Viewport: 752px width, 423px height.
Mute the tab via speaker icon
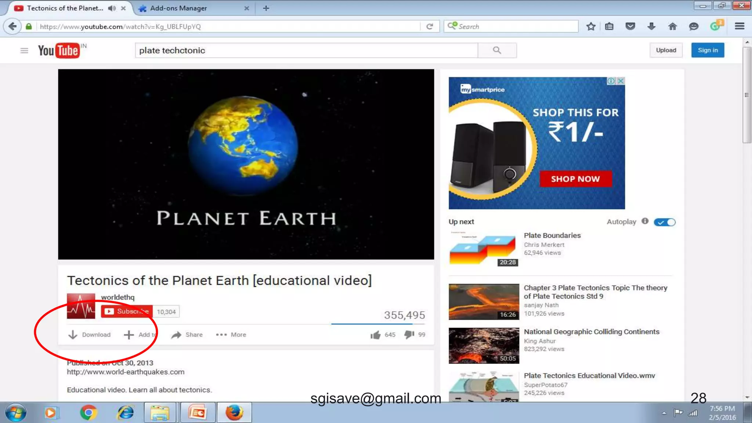tap(112, 8)
